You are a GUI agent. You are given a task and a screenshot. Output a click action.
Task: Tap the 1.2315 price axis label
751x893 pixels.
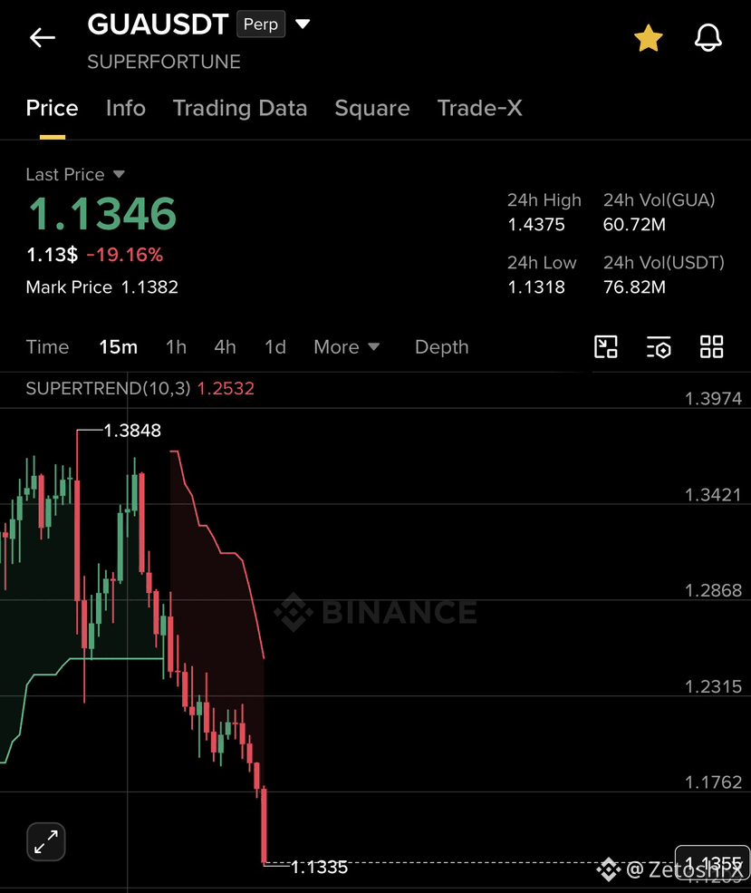713,686
